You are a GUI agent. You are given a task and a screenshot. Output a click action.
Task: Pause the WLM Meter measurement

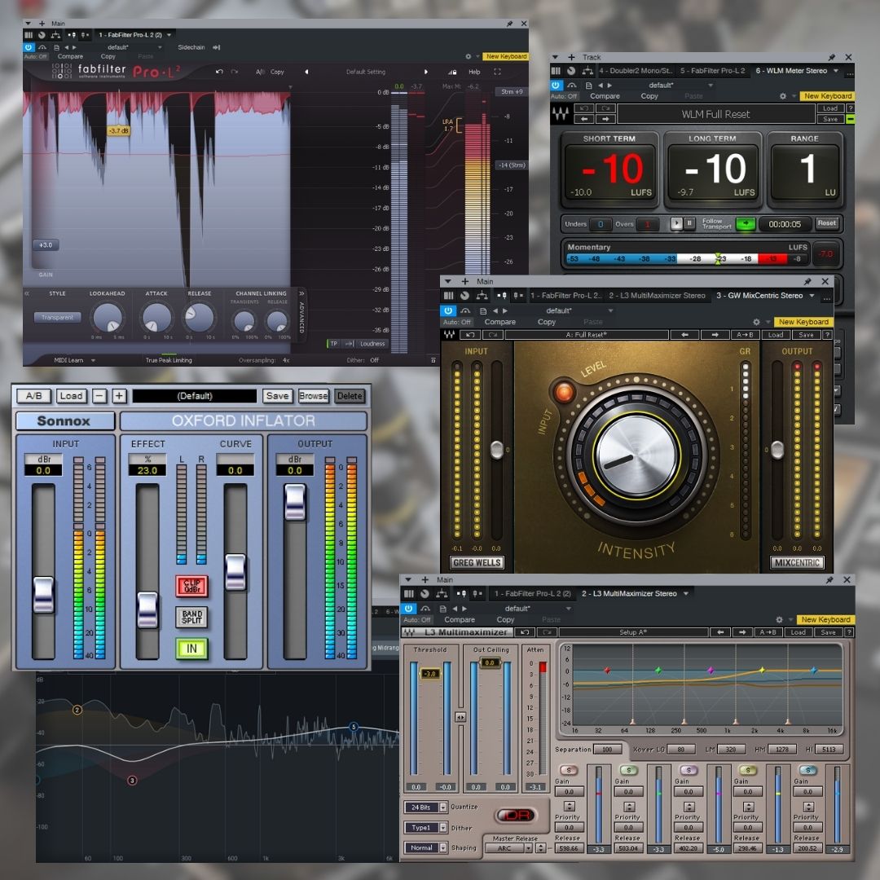coord(689,223)
